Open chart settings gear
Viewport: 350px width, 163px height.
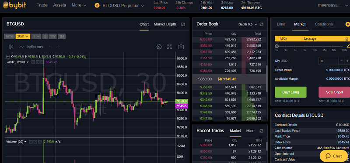click(159, 47)
